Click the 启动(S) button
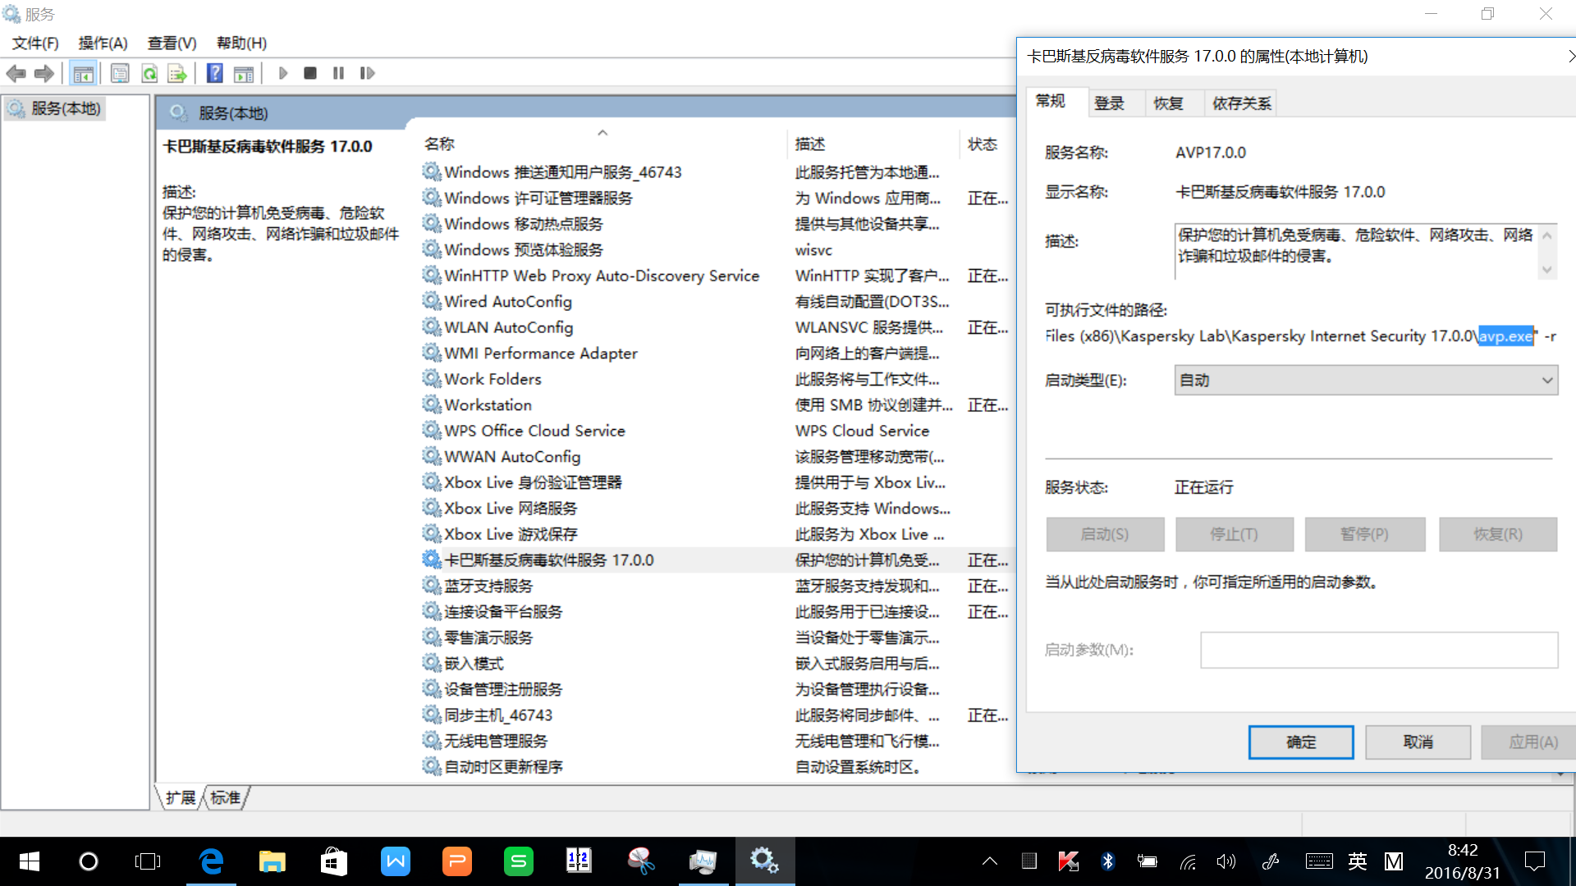Viewport: 1576px width, 886px height. tap(1105, 534)
